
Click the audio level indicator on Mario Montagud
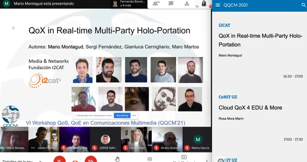pyautogui.click(x=2, y=148)
